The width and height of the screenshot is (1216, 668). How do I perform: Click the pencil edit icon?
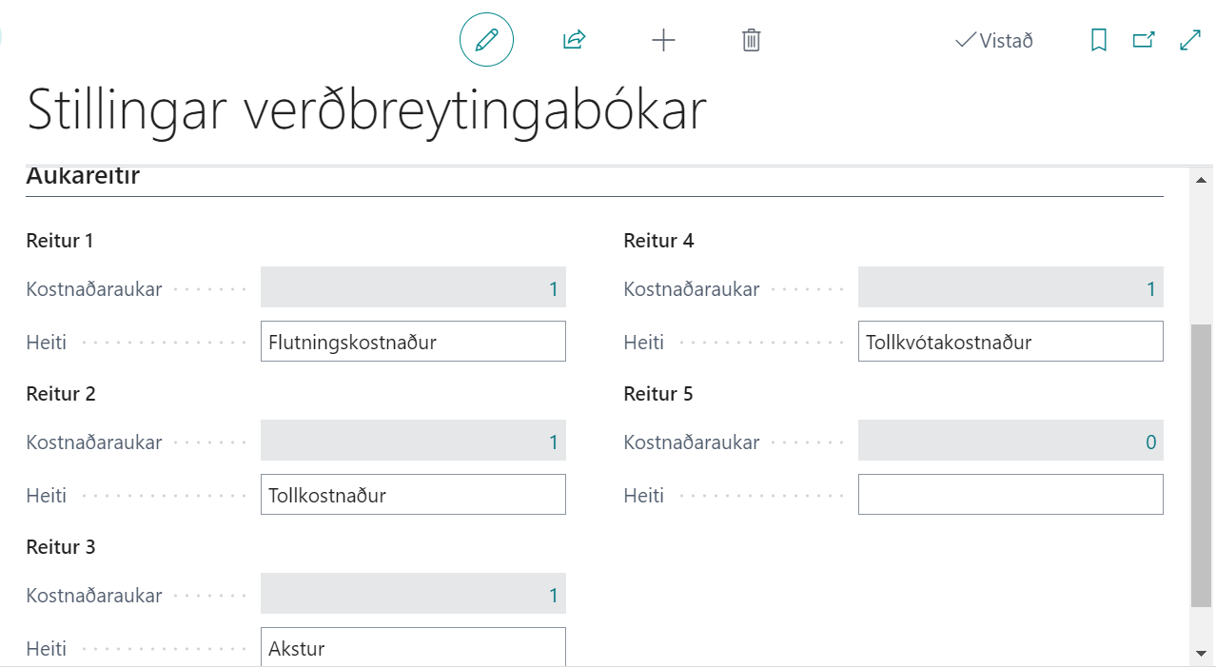tap(486, 40)
